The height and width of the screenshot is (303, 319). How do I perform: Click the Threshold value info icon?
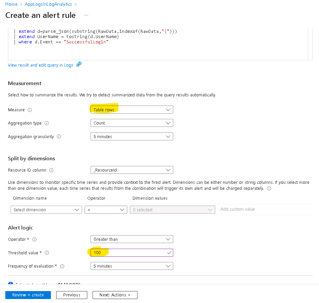click(x=47, y=253)
